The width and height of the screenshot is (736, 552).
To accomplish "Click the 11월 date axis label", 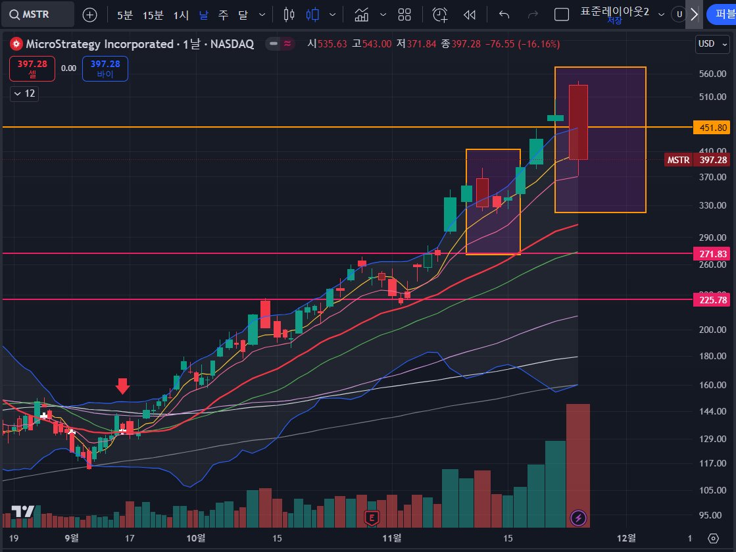I will pos(392,538).
